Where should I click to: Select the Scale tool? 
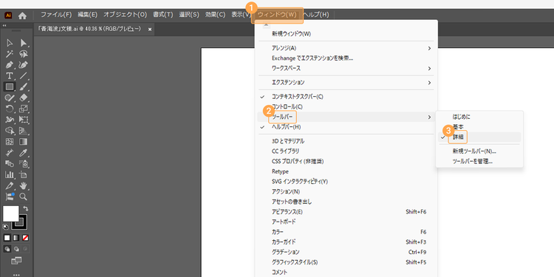point(24,109)
